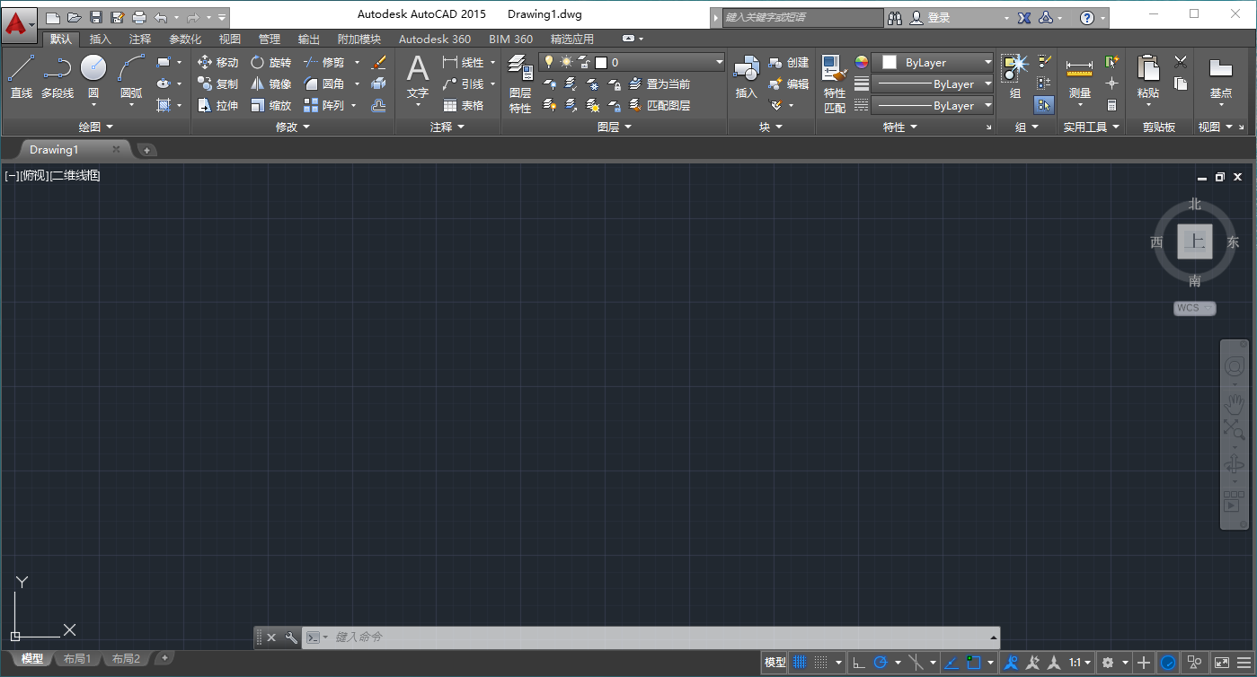Activate the 镜像 (Mirror) tool
The width and height of the screenshot is (1257, 677).
tap(271, 84)
